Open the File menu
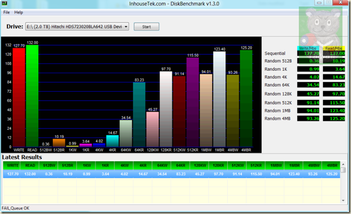 pos(6,12)
